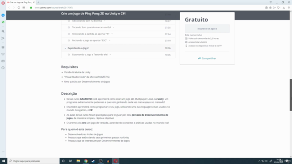This screenshot has height=164, width=292.
Task: Collapse the "Exportando o Jogo!" section
Action: click(x=65, y=48)
